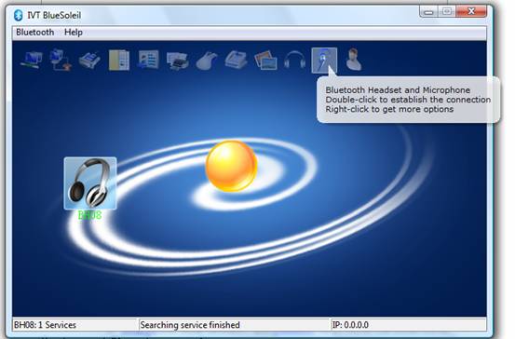
Task: Click the Bluetooth Printer service icon
Action: pos(178,61)
